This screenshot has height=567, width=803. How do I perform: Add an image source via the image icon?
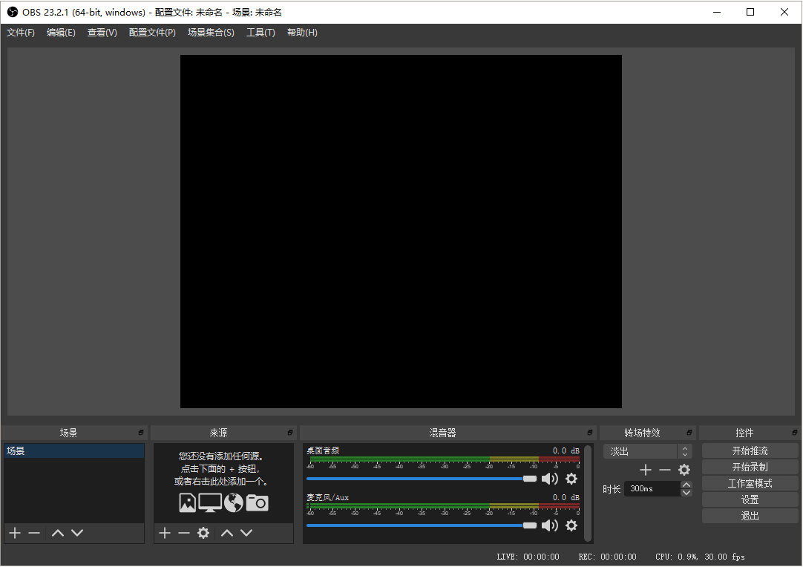187,502
